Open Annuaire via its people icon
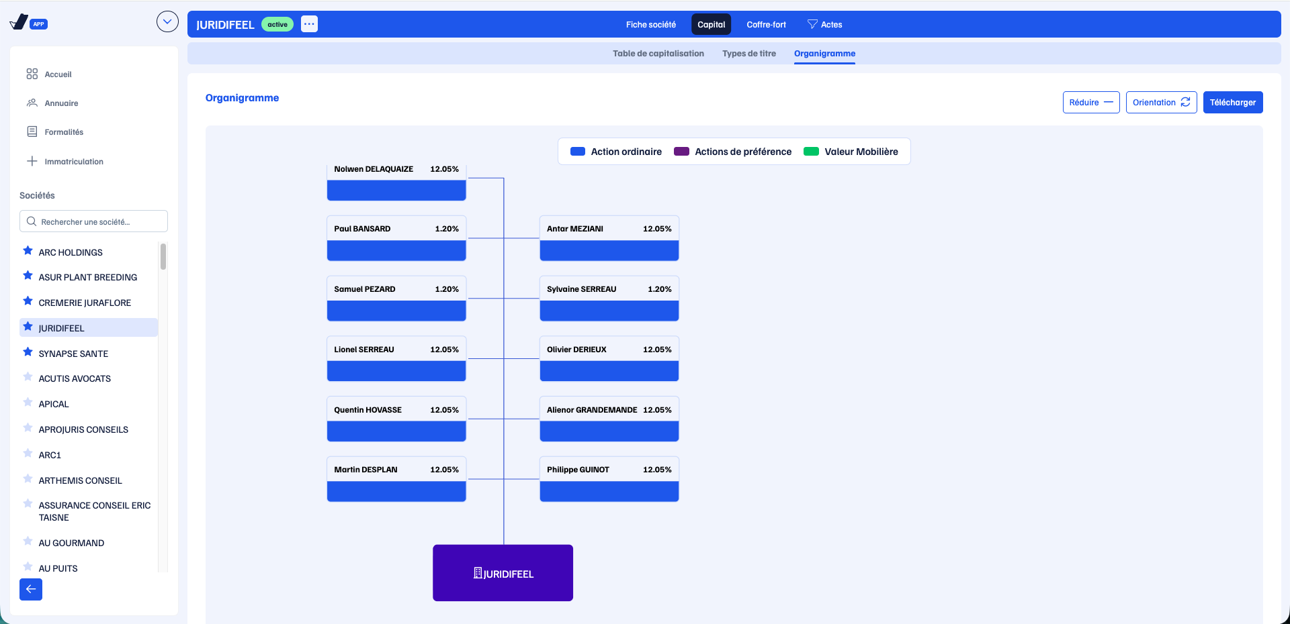This screenshot has height=624, width=1290. tap(32, 103)
